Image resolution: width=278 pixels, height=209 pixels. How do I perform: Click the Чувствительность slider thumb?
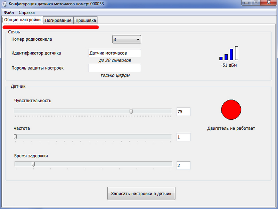(131, 111)
